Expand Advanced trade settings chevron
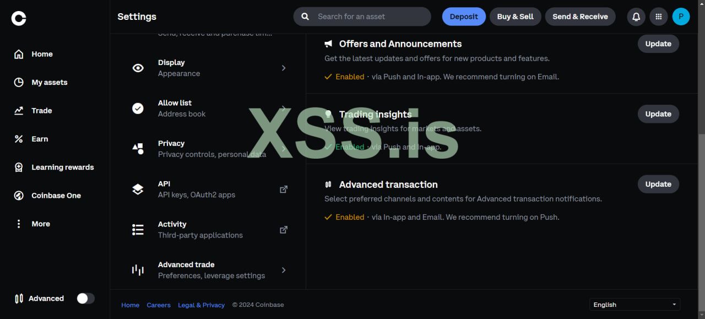The image size is (705, 319). tap(284, 270)
